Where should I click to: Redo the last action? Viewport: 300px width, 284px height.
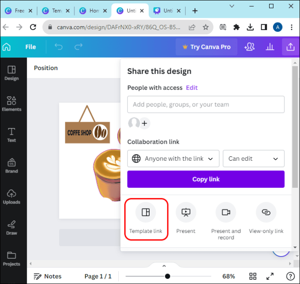[x=78, y=47]
